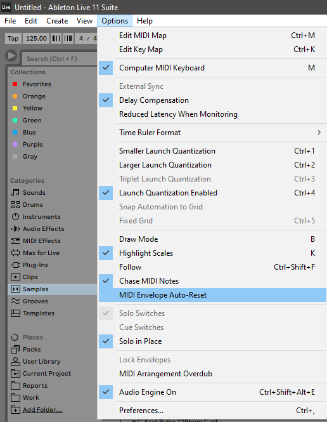Image resolution: width=327 pixels, height=422 pixels.
Task: Open the Sounds category icon
Action: coord(15,193)
